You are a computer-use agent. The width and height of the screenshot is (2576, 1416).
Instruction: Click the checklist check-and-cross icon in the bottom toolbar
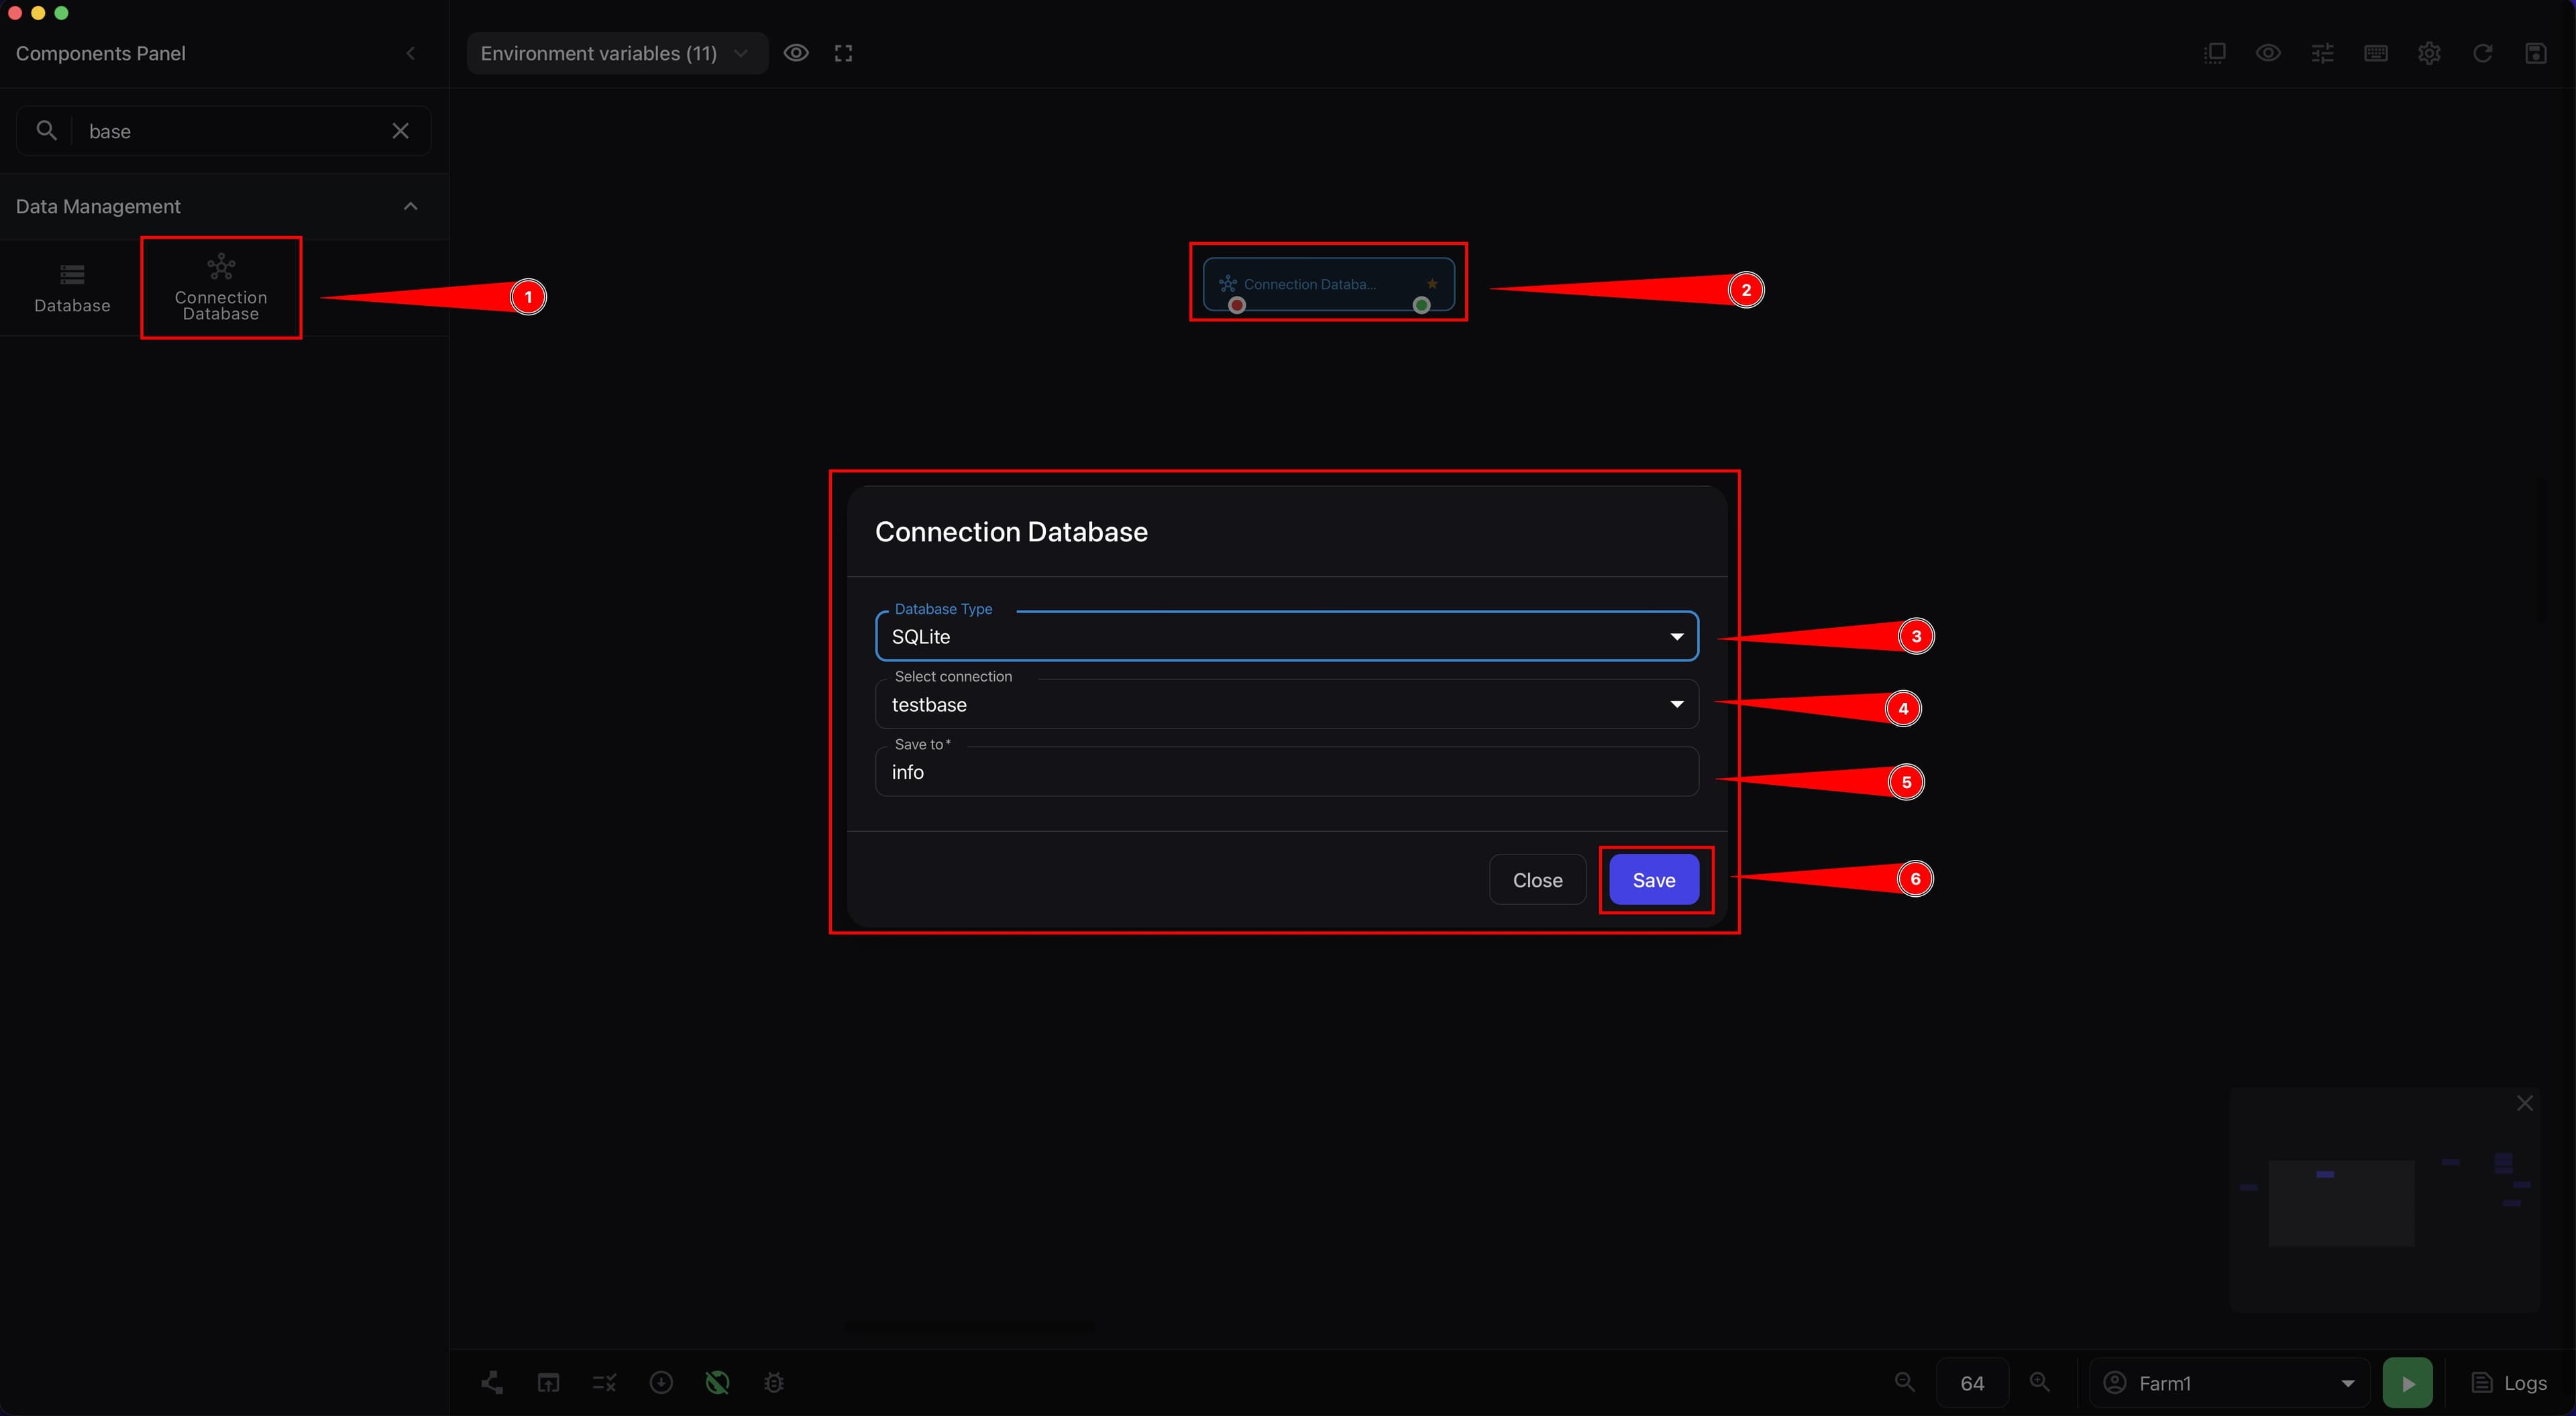coord(605,1383)
